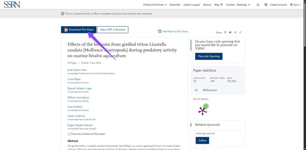Open author Willian Henríquez
Image resolution: width=306 pixels, height=150 pixels.
78,98
